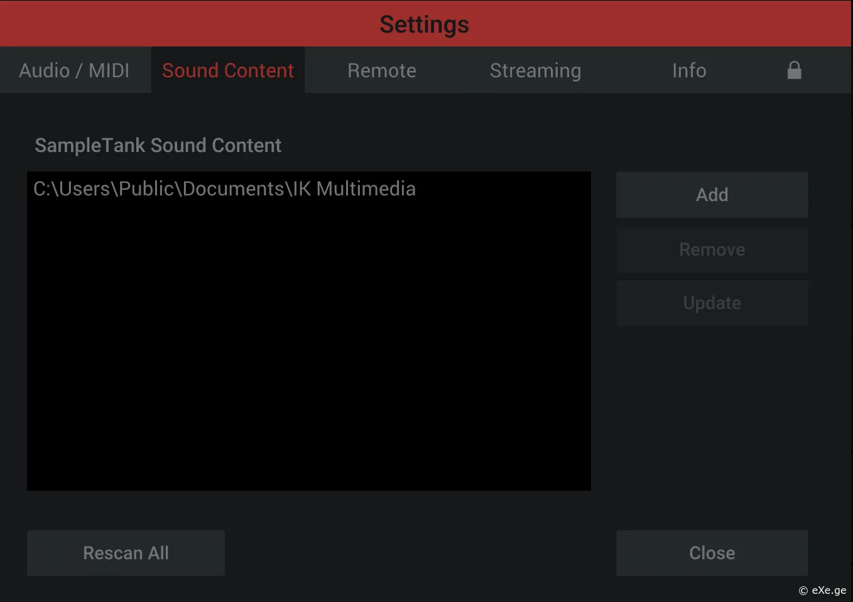
Task: Select the Sound Content tab
Action: pos(228,70)
